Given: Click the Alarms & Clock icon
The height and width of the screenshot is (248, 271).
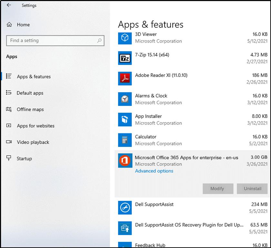Looking at the screenshot, I should pos(125,99).
